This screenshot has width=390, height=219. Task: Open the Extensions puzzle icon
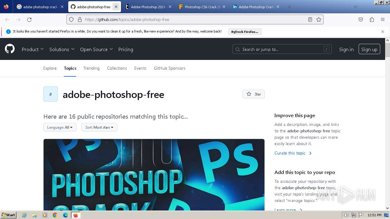[x=372, y=19]
